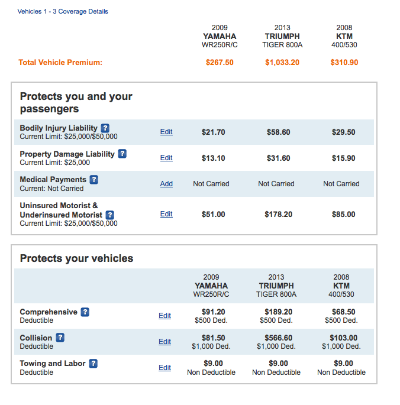400x405 pixels.
Task: Click help icon beside Property Damage Liability
Action: (x=122, y=154)
